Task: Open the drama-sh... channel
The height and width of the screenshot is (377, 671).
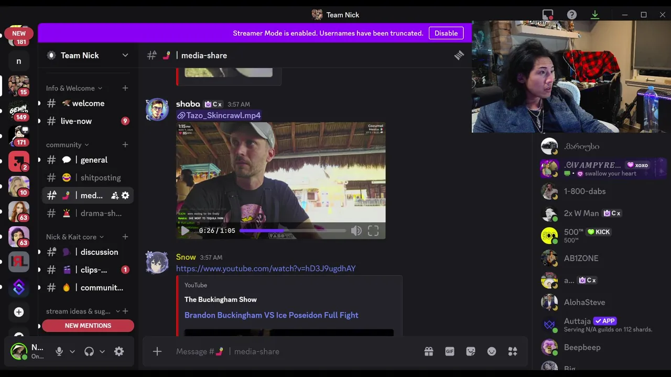Action: pos(88,213)
